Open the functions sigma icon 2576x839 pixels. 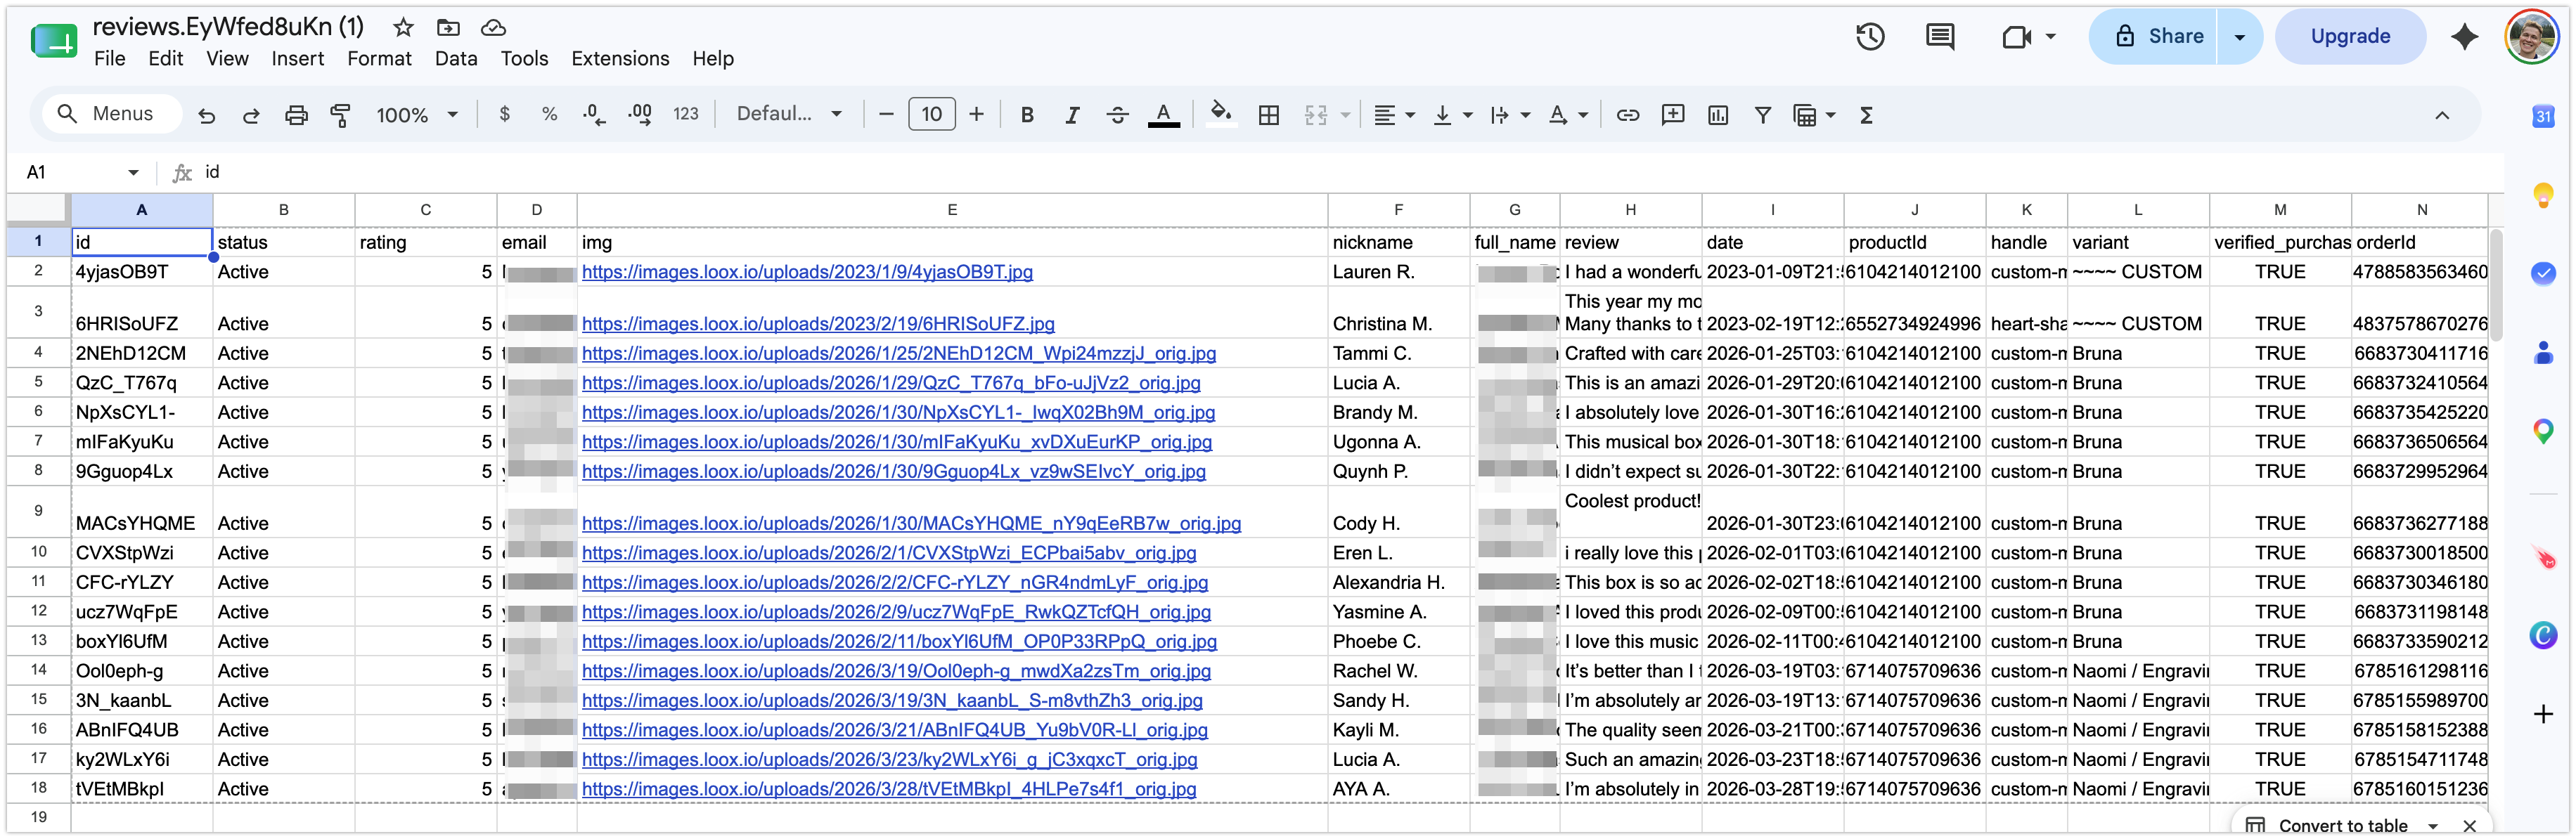[1865, 115]
